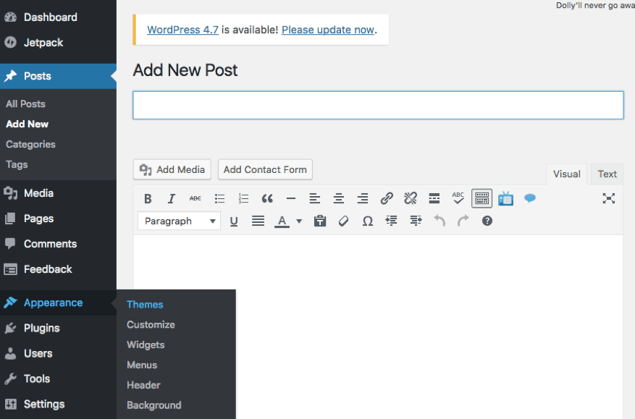Run the ABC spellcheck tool
Image resolution: width=635 pixels, height=419 pixels.
458,198
